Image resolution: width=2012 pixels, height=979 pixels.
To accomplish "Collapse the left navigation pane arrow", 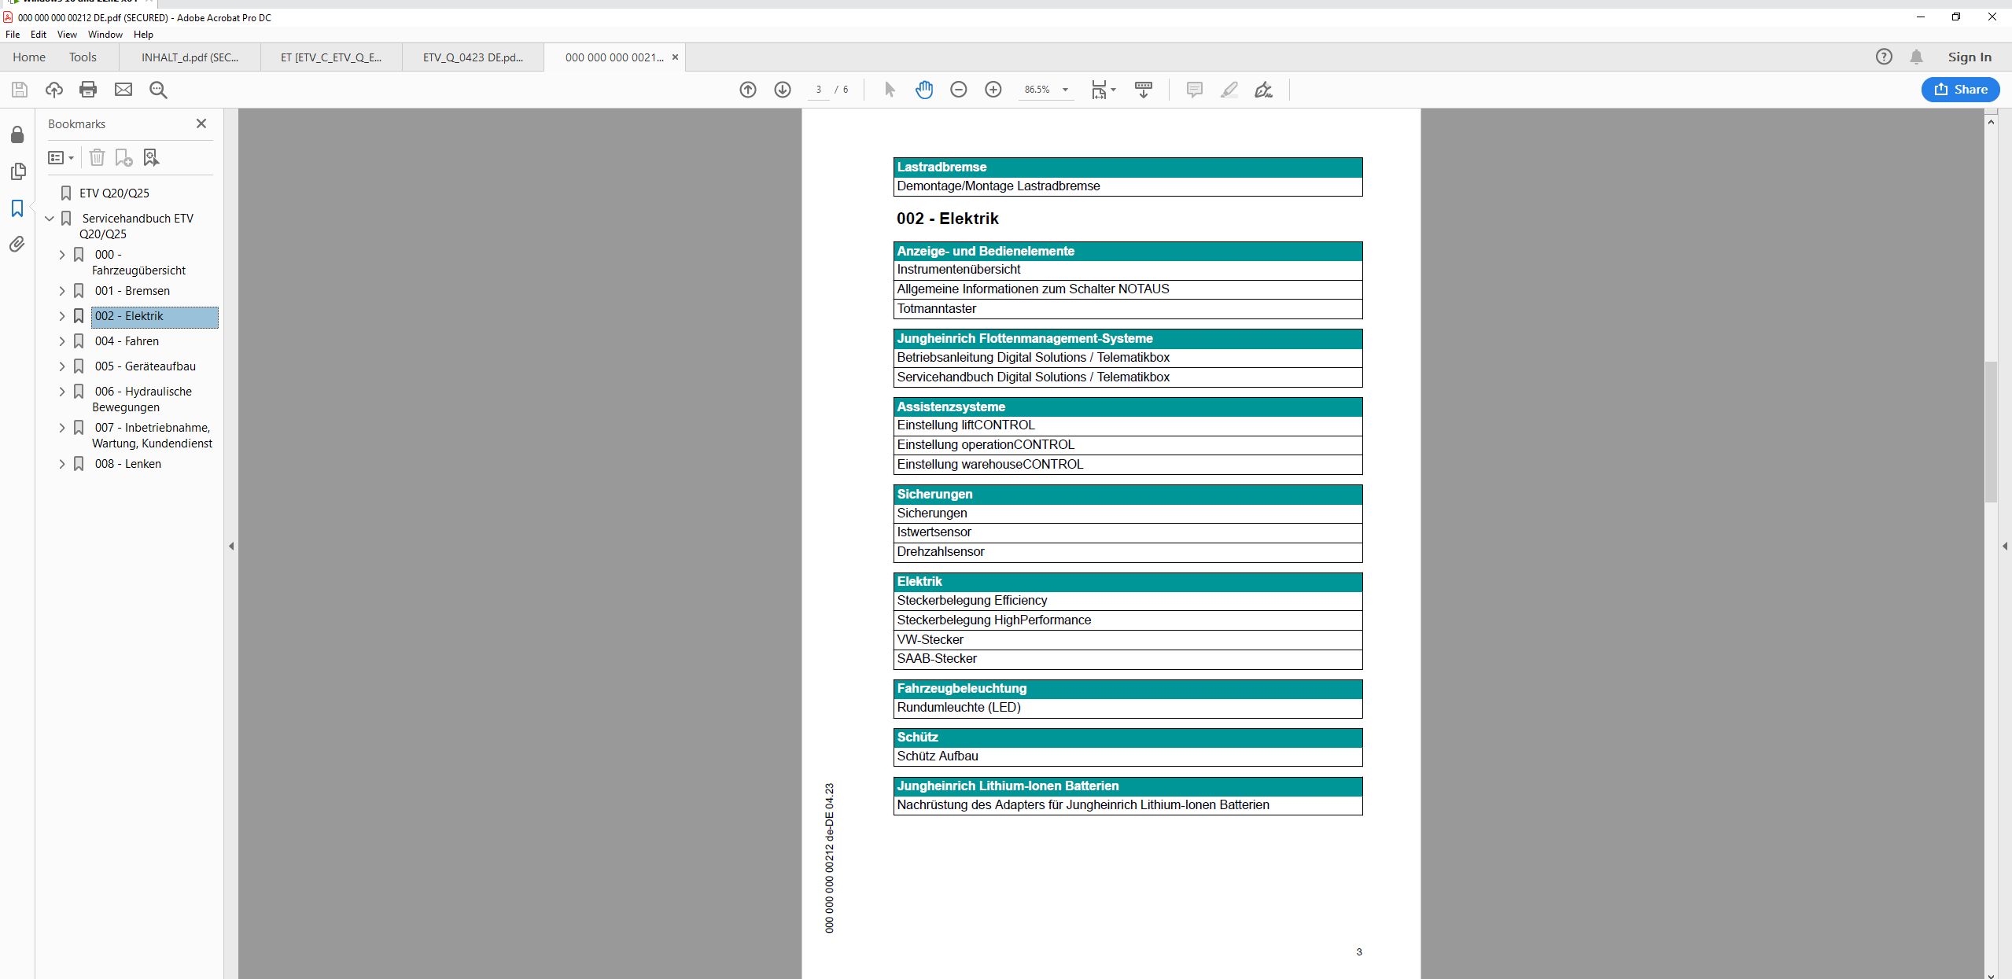I will pyautogui.click(x=231, y=546).
